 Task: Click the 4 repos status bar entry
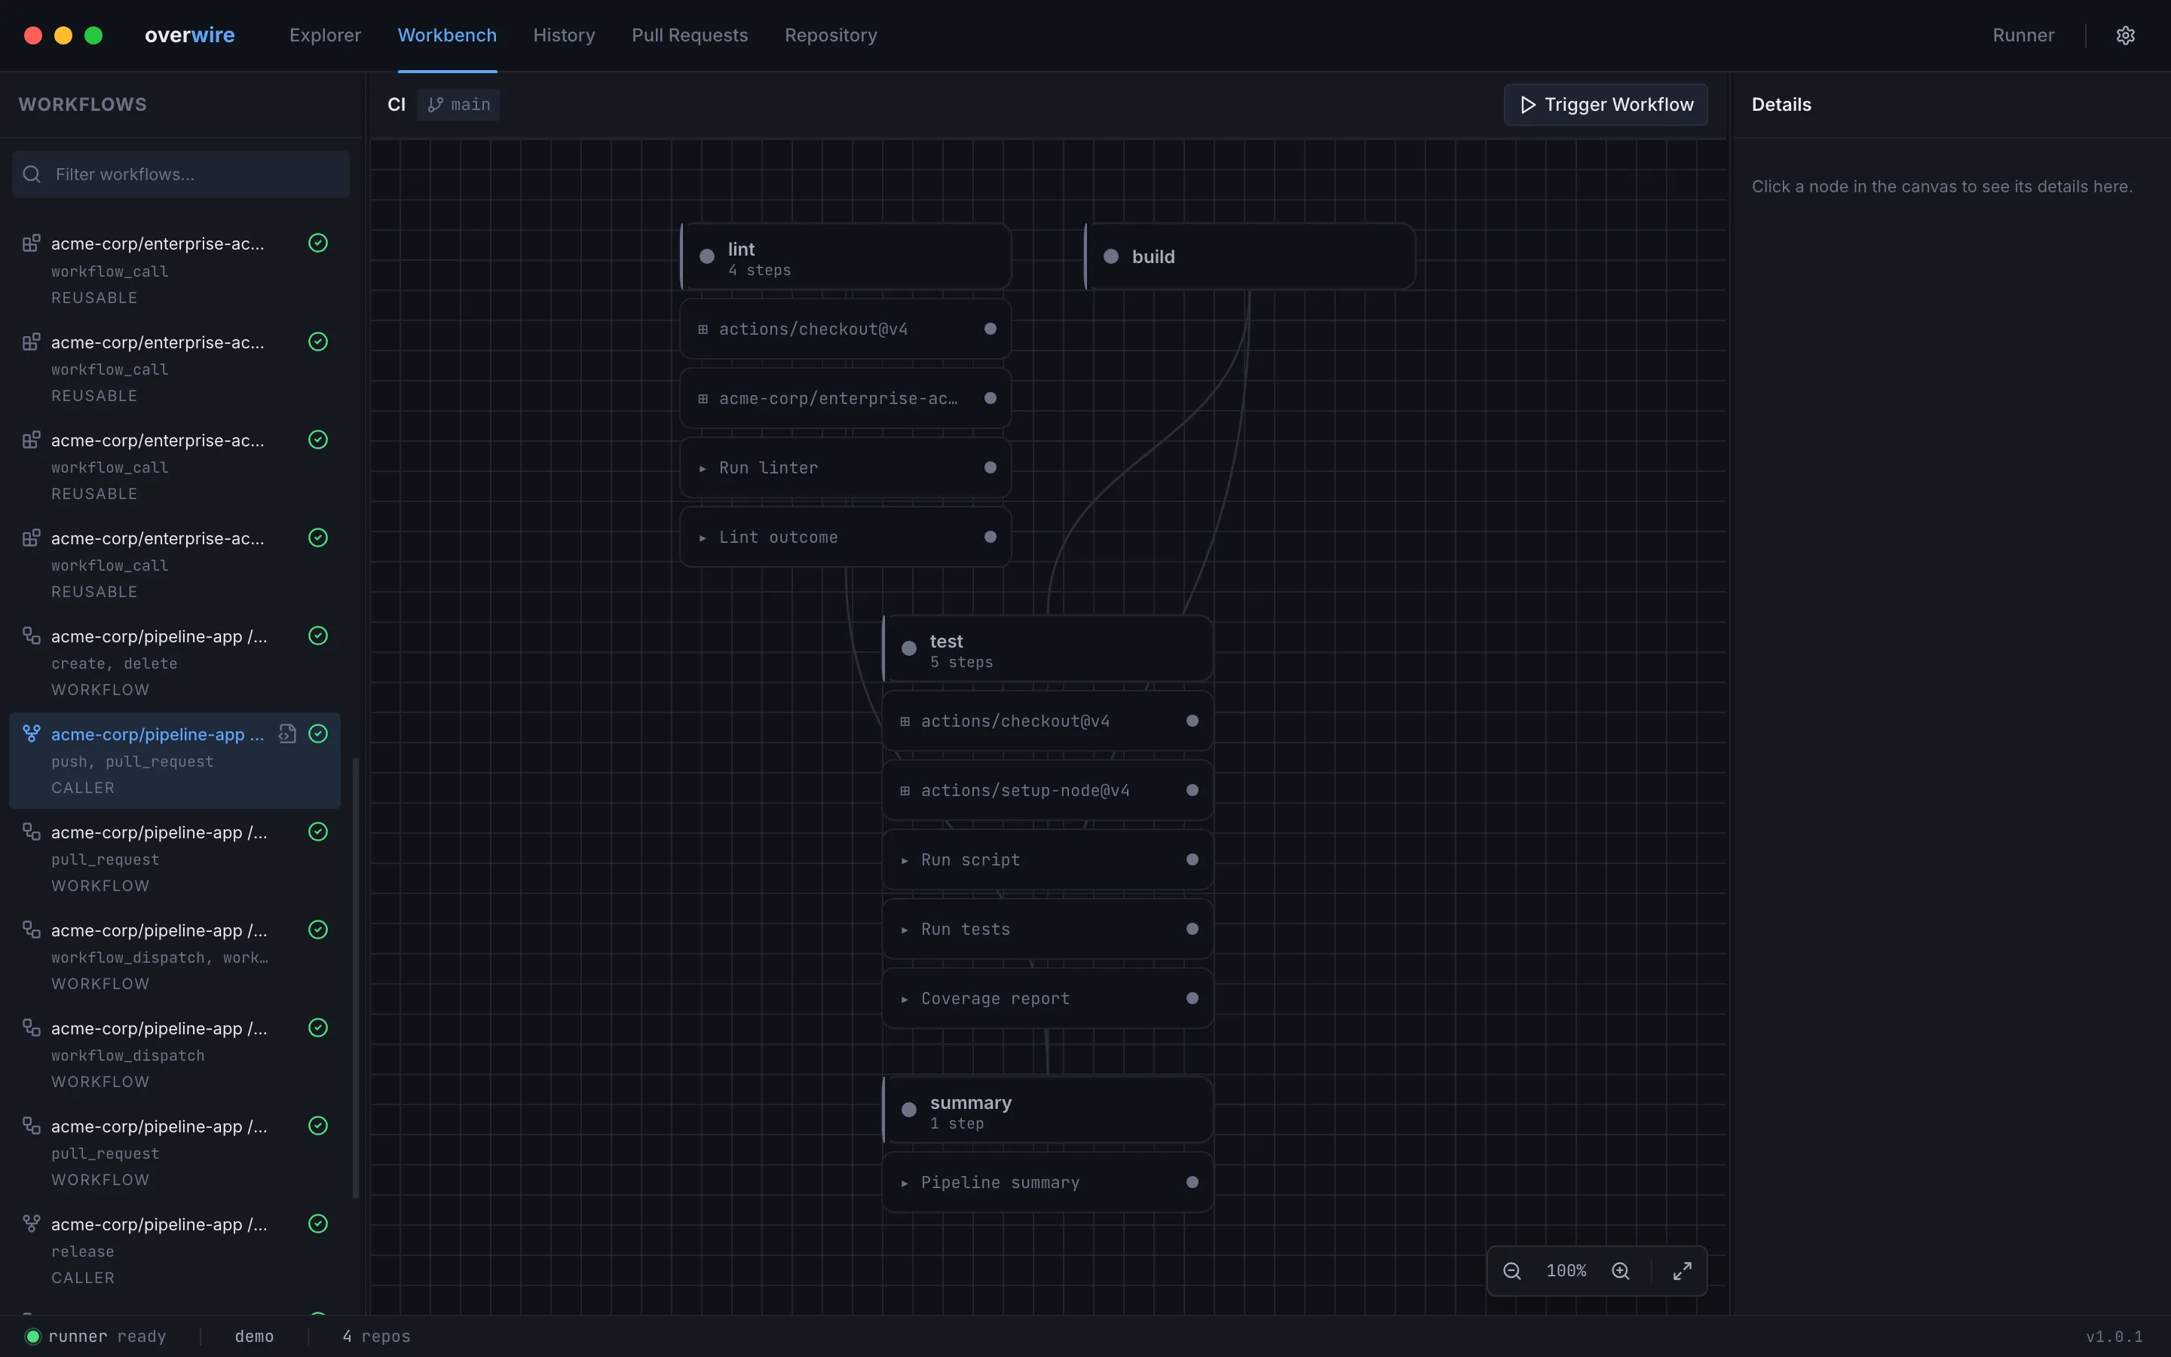[376, 1337]
